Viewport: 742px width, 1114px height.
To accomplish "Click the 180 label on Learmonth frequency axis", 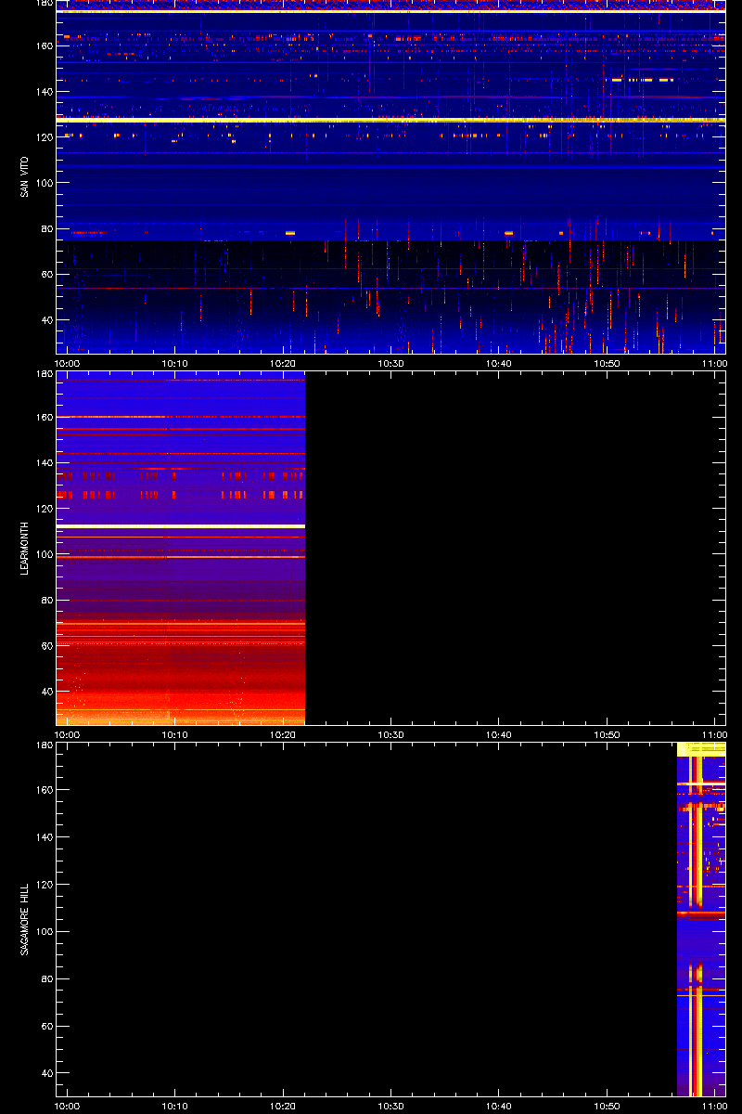I will coord(43,374).
